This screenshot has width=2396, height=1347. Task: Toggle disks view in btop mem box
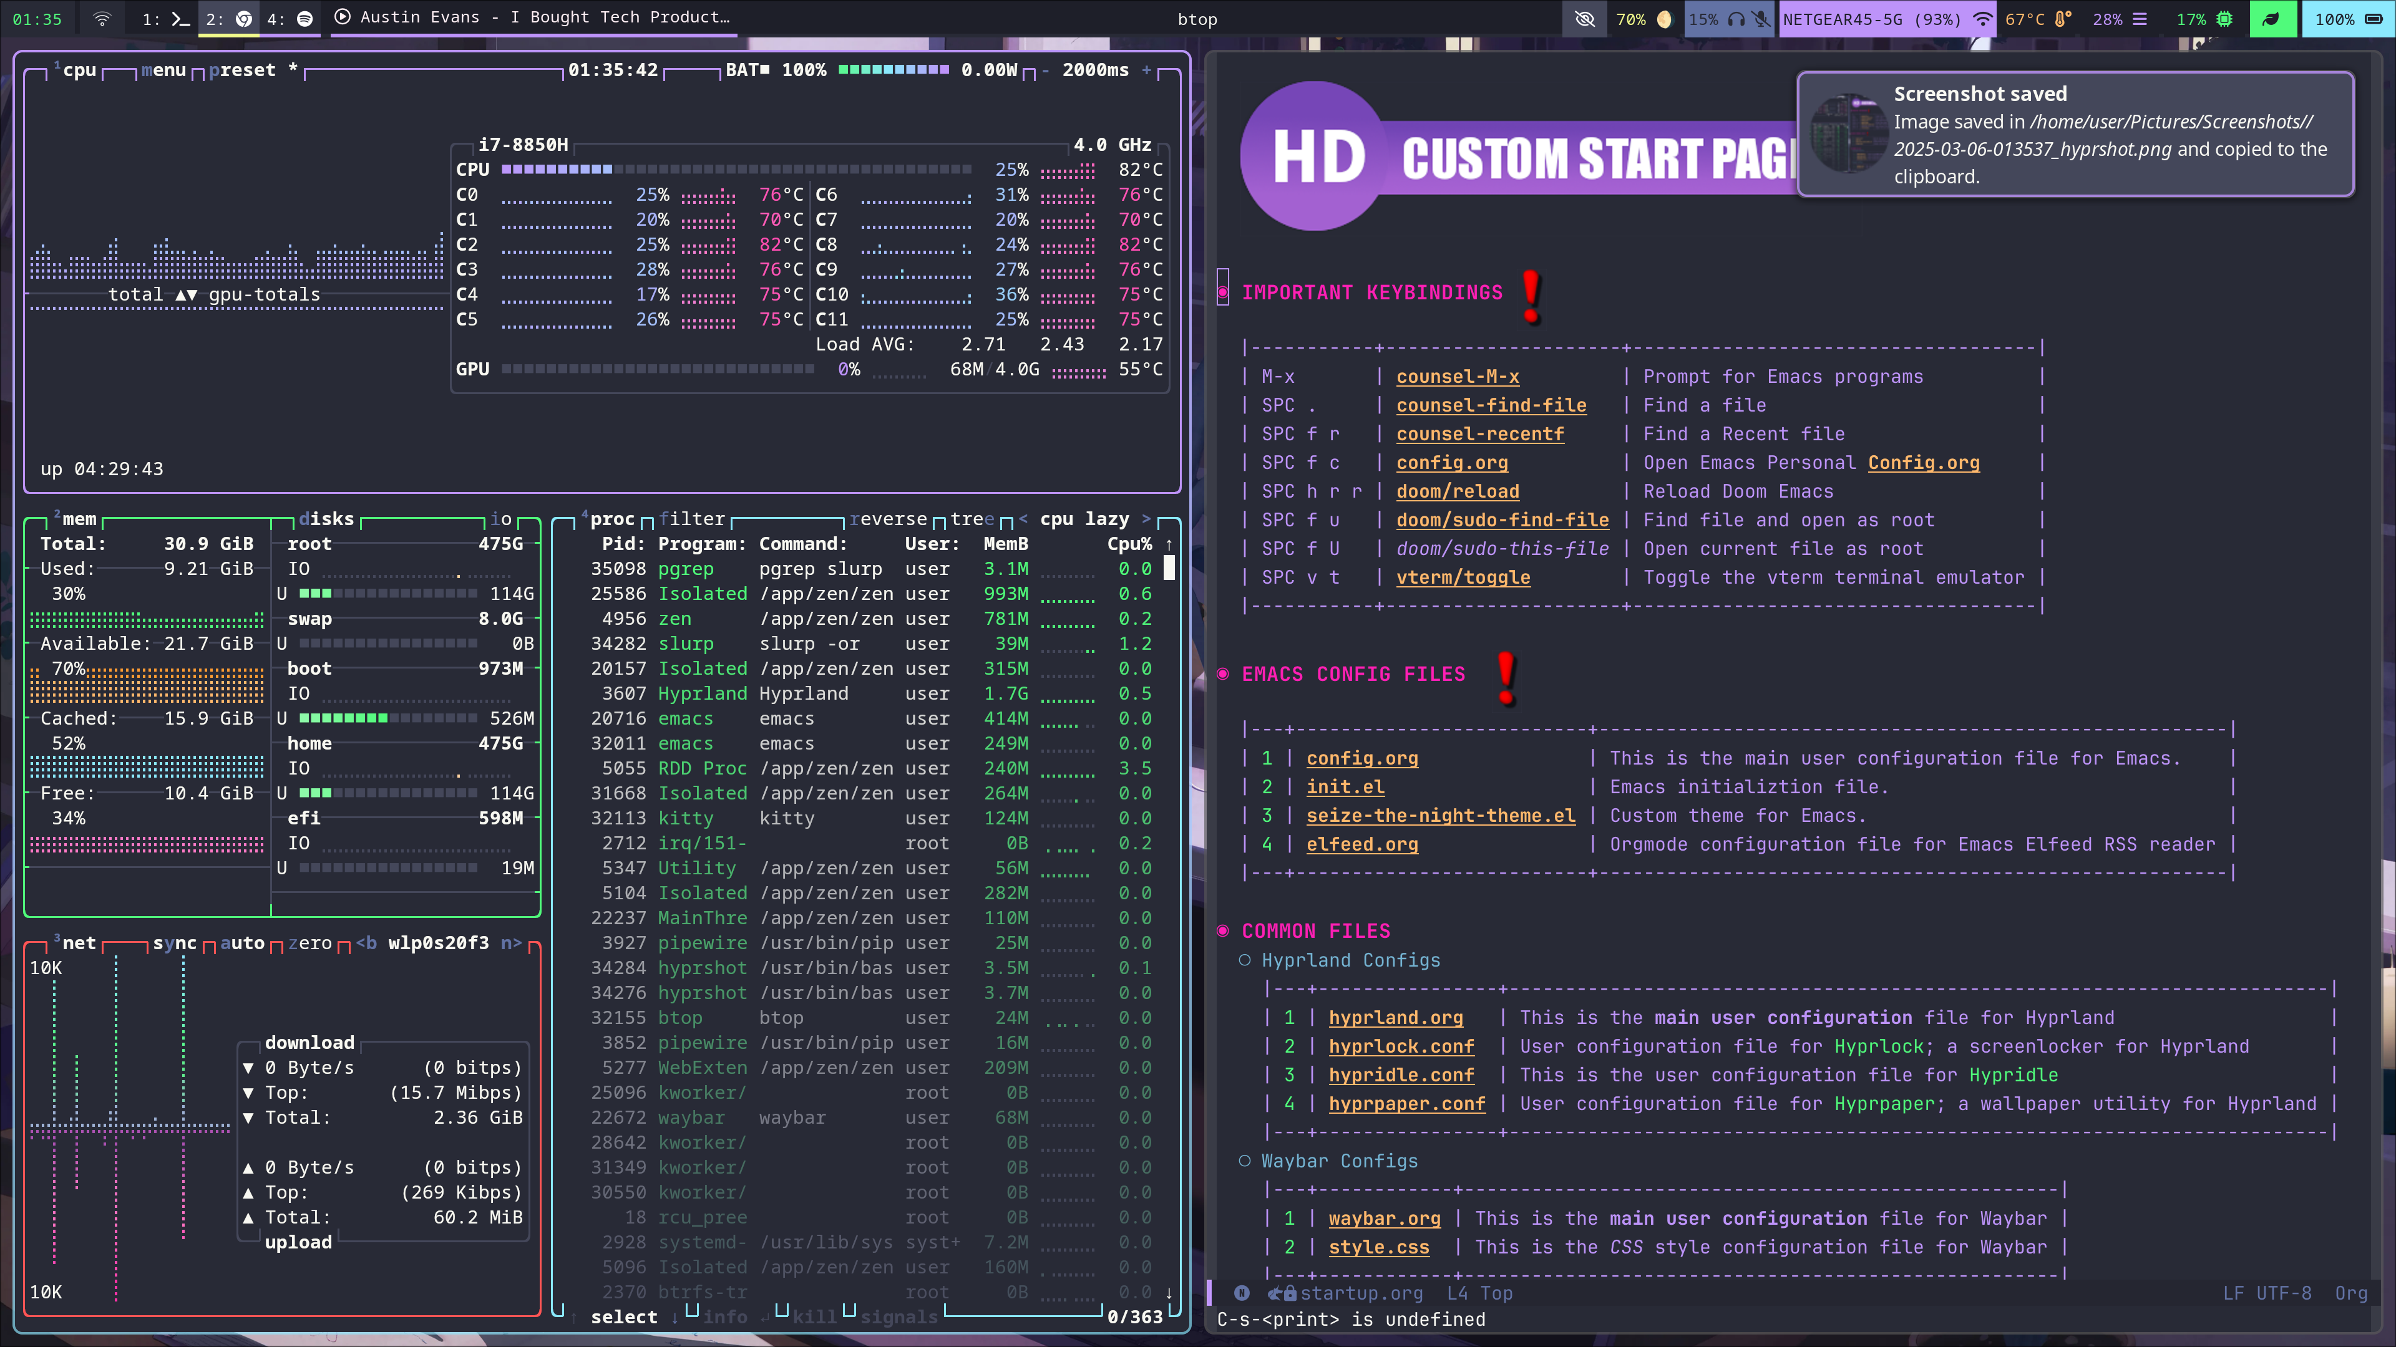click(326, 519)
